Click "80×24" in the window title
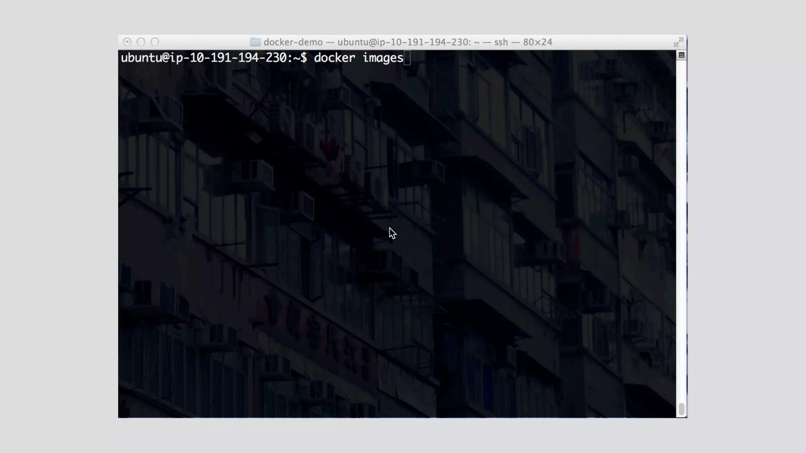This screenshot has width=806, height=453. 537,42
